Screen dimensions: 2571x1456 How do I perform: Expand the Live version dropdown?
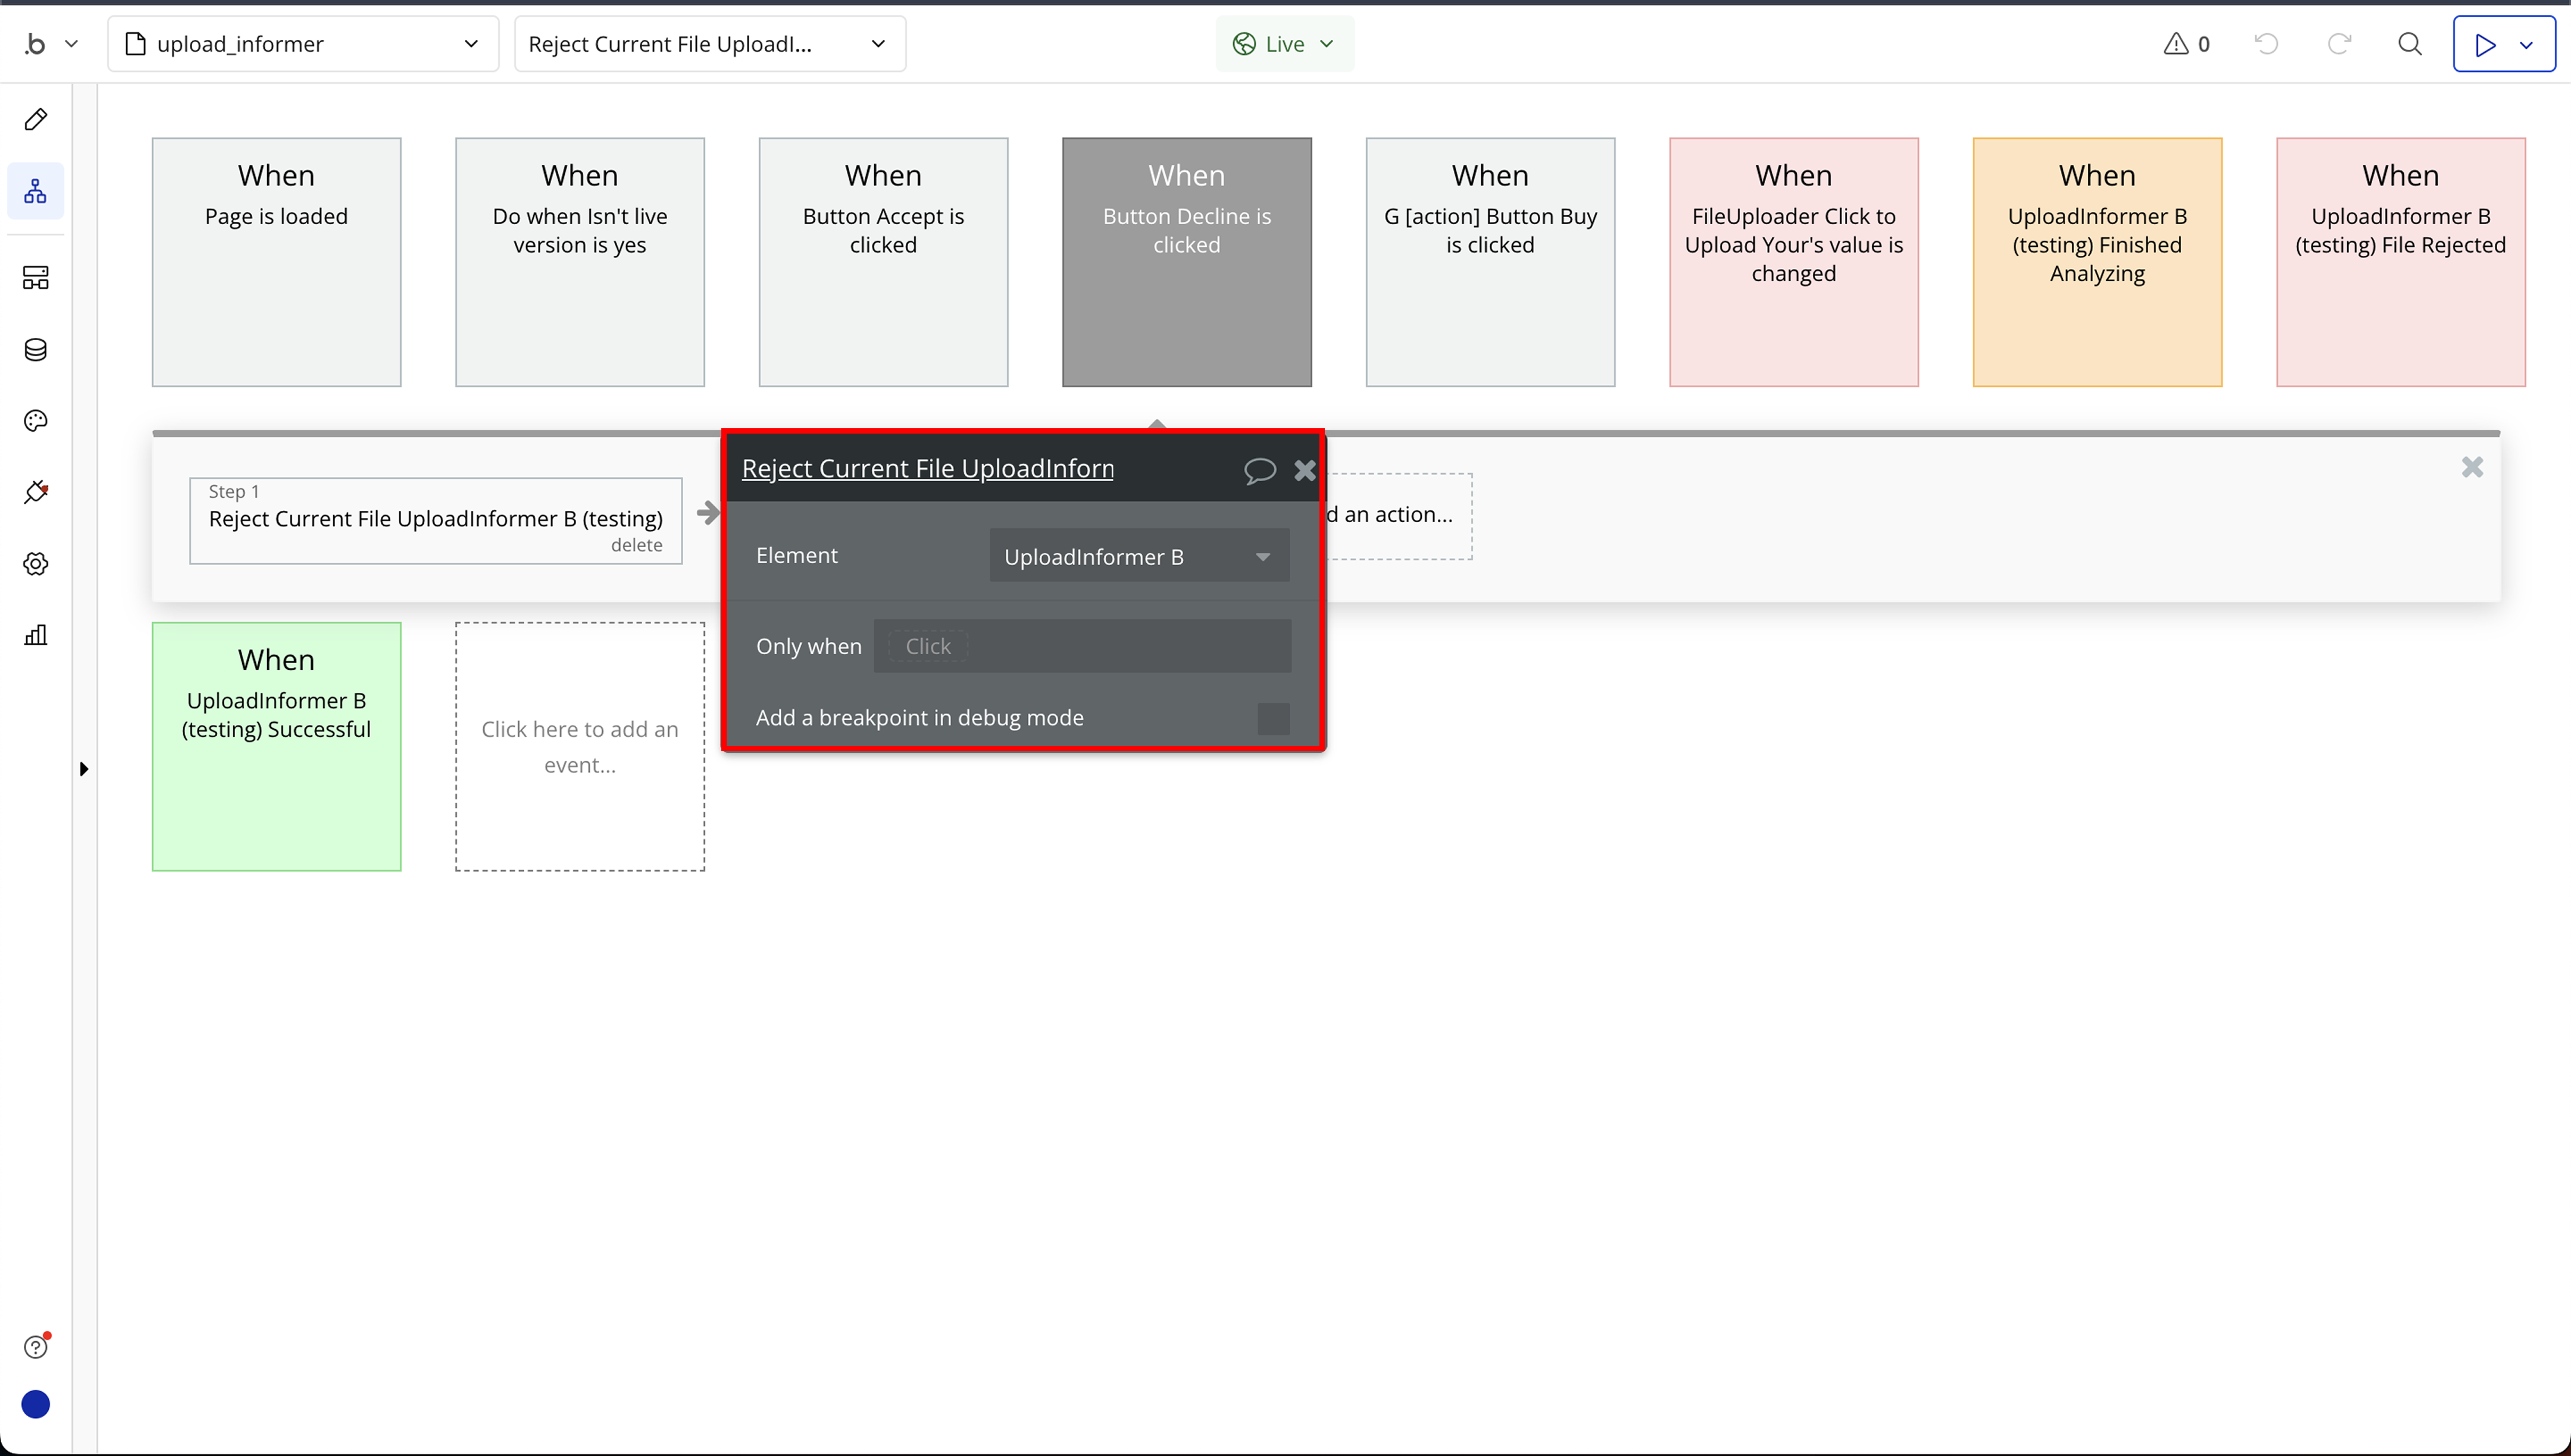(x=1284, y=44)
